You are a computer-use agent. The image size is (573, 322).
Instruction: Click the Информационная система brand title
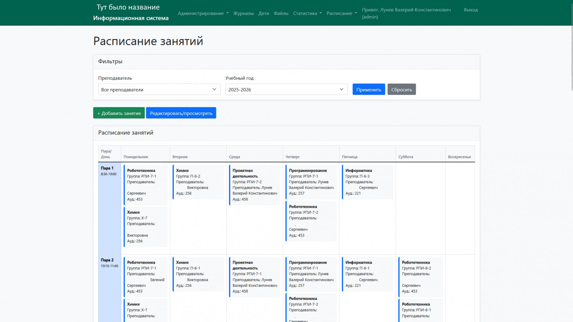(131, 18)
